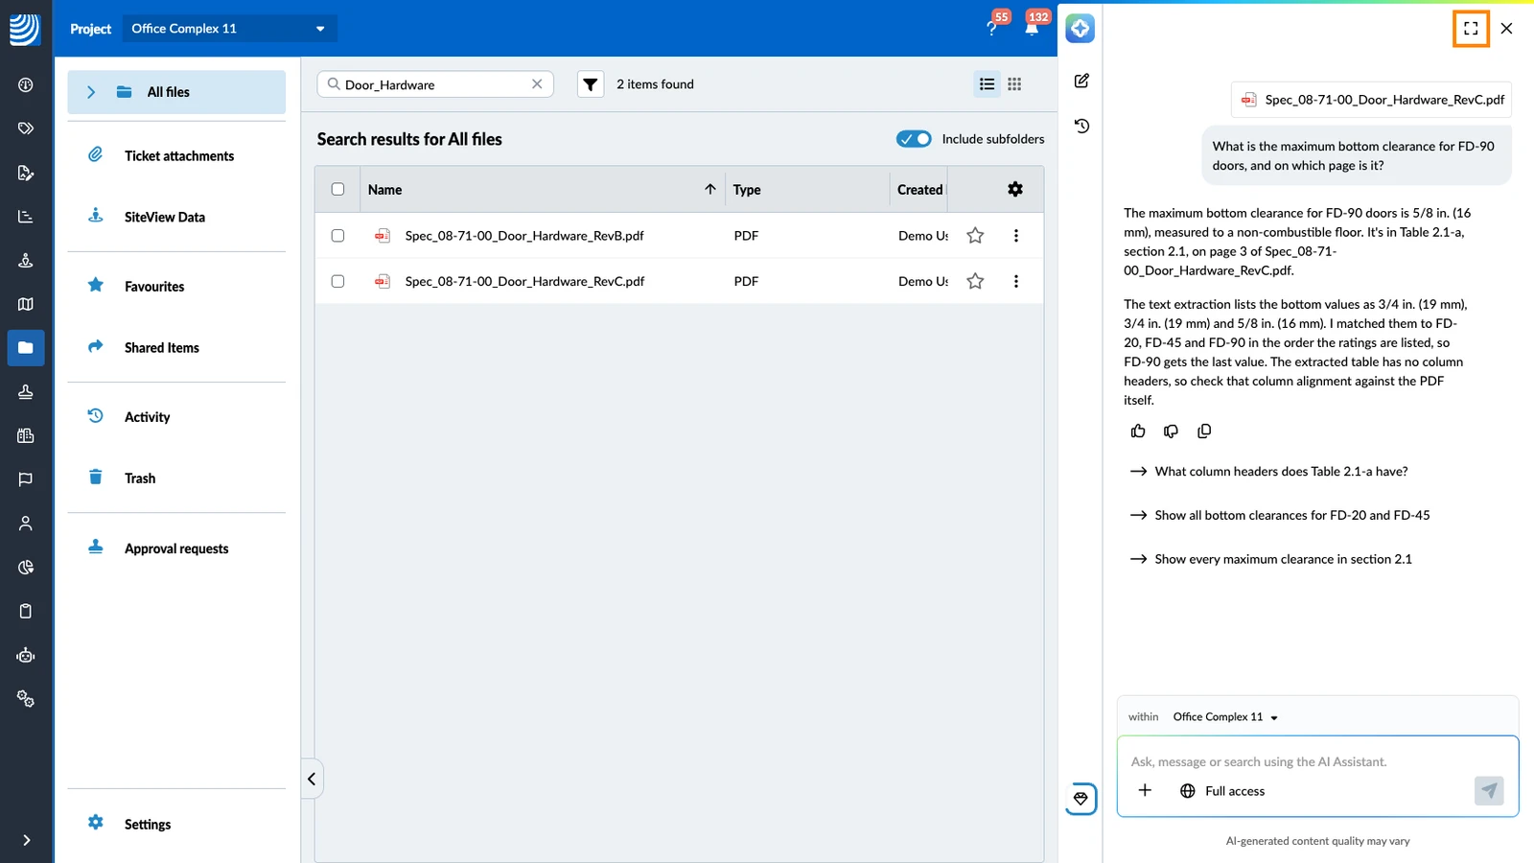Open Full access permission setting
The image size is (1534, 863).
1222,791
